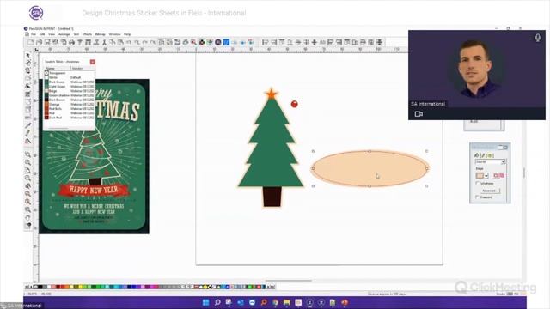Click the Open file toolbar icon
The image size is (550, 309).
coord(39,42)
